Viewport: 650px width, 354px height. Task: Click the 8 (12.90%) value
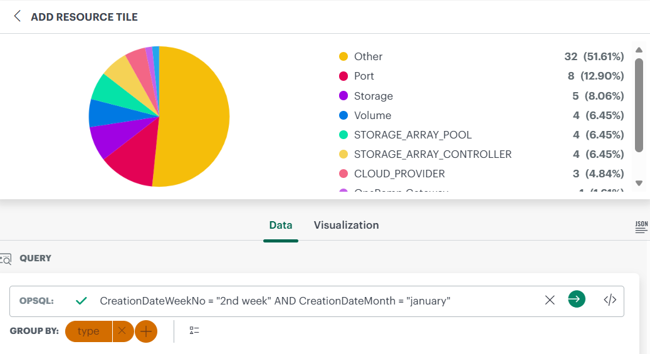(x=595, y=76)
